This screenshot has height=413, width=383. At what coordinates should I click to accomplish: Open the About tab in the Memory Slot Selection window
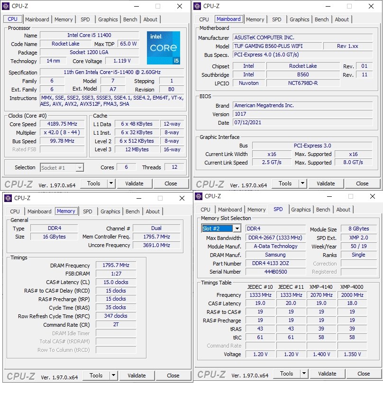[343, 210]
